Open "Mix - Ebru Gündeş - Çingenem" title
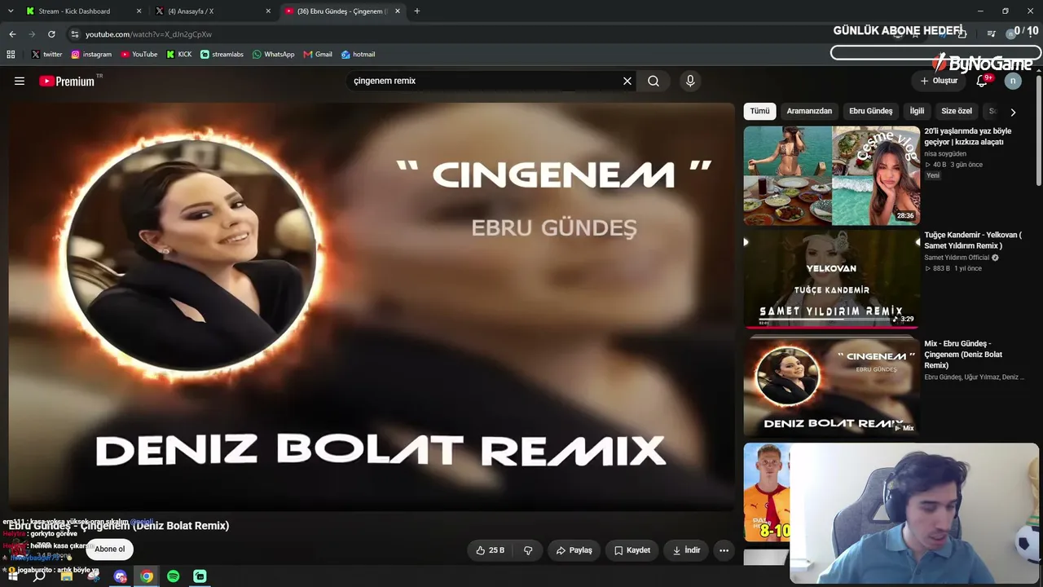Viewport: 1043px width, 587px height. click(x=964, y=355)
